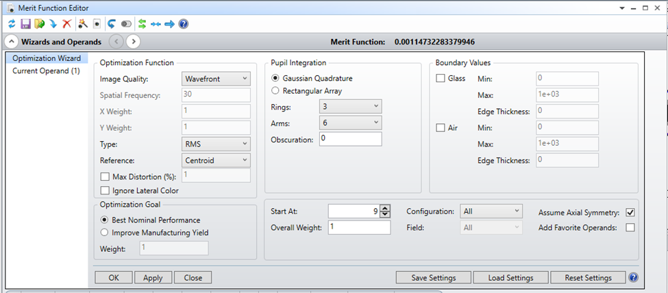Viewport: 668px width, 293px height.
Task: Select Current Operand (1) in left list
Action: coord(46,71)
